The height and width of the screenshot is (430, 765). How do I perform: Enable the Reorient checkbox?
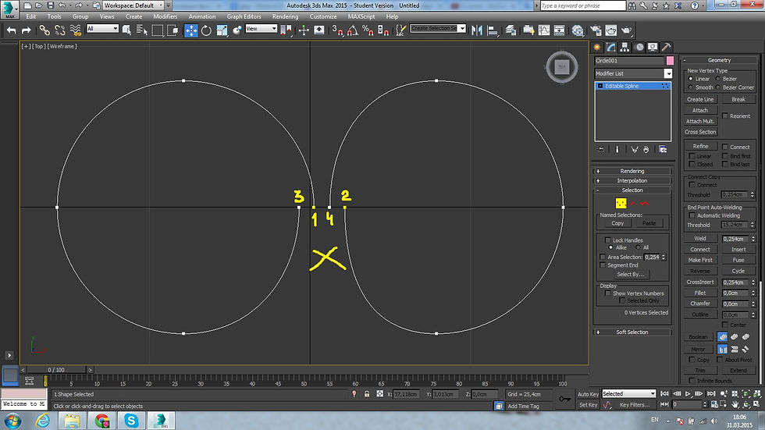(725, 116)
